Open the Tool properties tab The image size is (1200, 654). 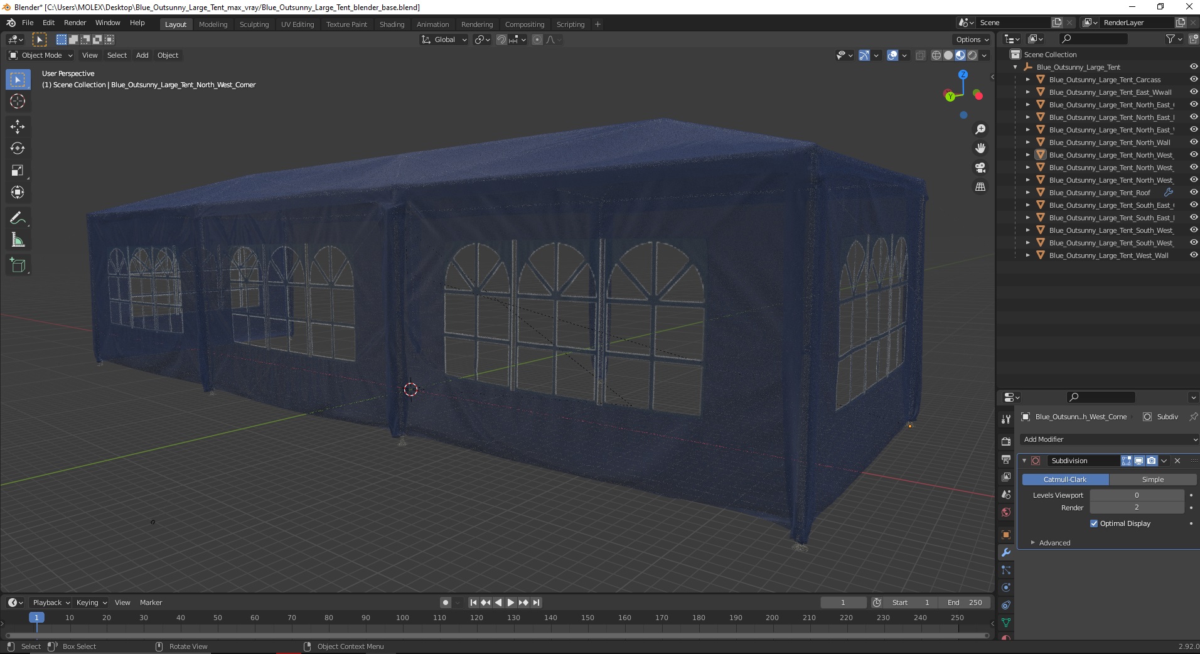coord(1006,419)
